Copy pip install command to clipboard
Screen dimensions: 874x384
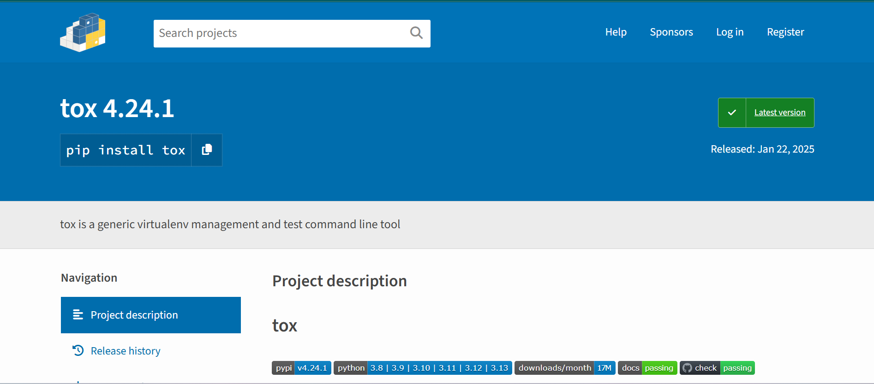(207, 150)
